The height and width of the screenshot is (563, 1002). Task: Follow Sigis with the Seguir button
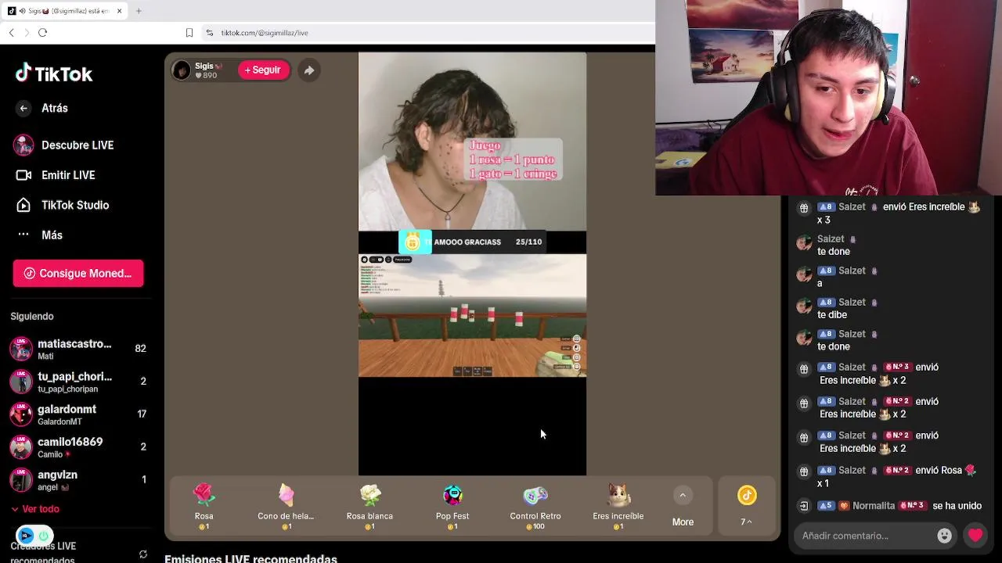click(x=263, y=70)
